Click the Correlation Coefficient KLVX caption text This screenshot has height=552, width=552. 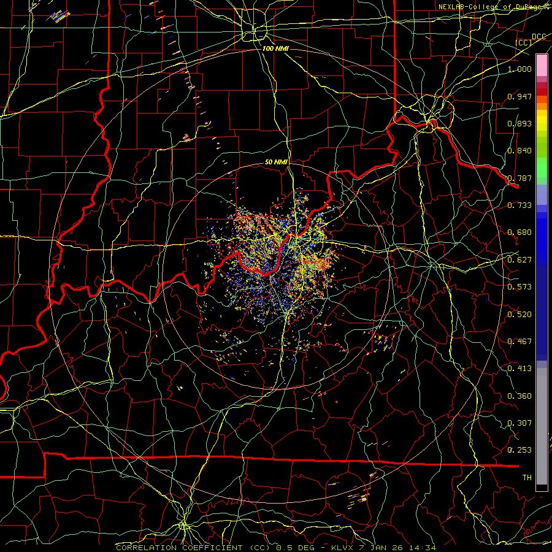pyautogui.click(x=275, y=548)
